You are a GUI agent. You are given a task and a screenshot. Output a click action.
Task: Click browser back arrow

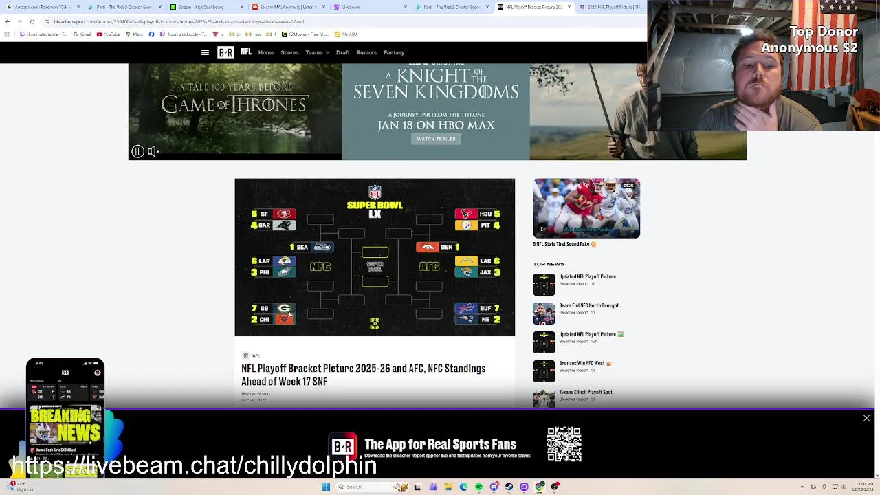point(8,21)
